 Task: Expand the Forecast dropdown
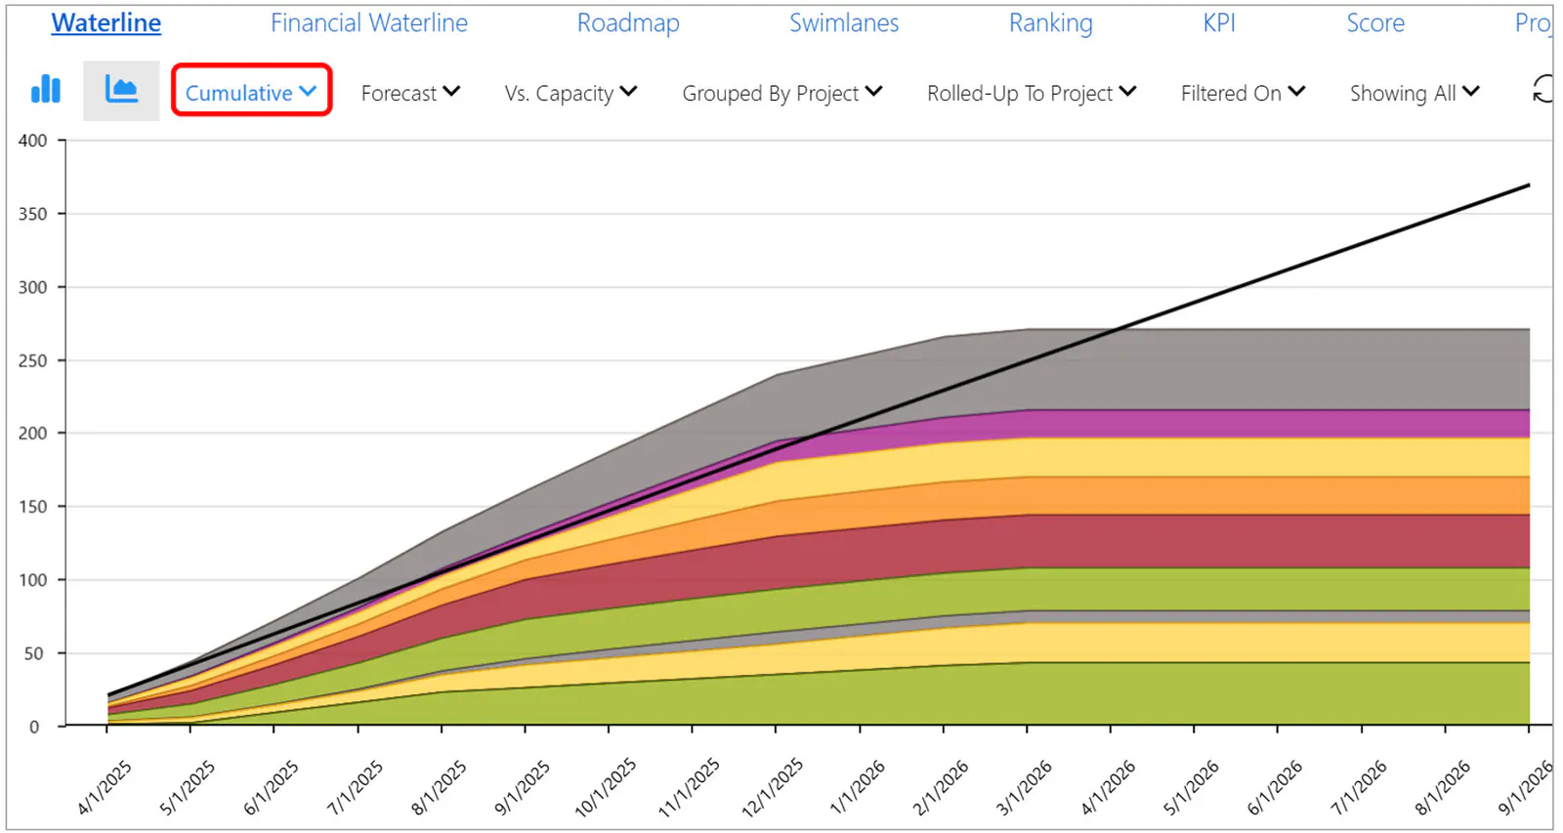coord(410,93)
